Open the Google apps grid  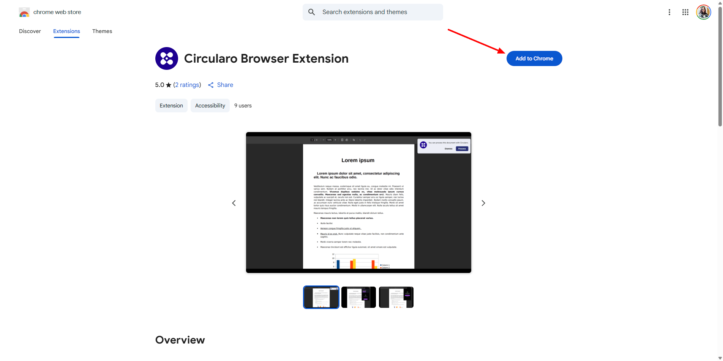tap(685, 12)
